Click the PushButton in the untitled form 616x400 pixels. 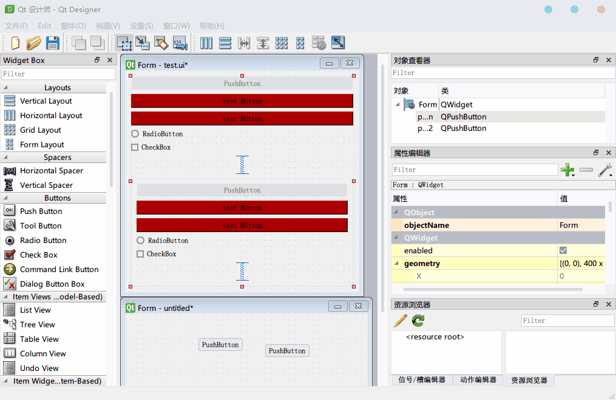click(220, 344)
